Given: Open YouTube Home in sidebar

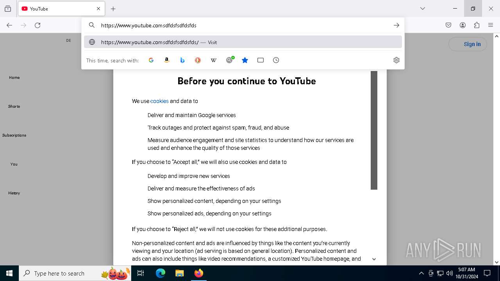Looking at the screenshot, I should [14, 77].
